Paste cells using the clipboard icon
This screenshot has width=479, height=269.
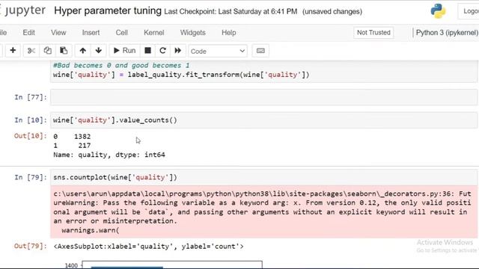click(64, 51)
